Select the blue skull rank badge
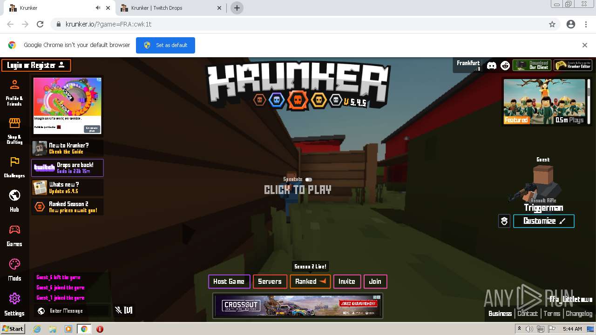Screen dimensions: 596x335 pos(277,100)
